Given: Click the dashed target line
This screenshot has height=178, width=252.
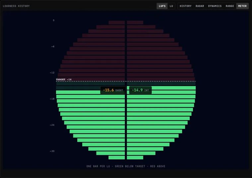Looking at the screenshot, I should click(126, 81).
